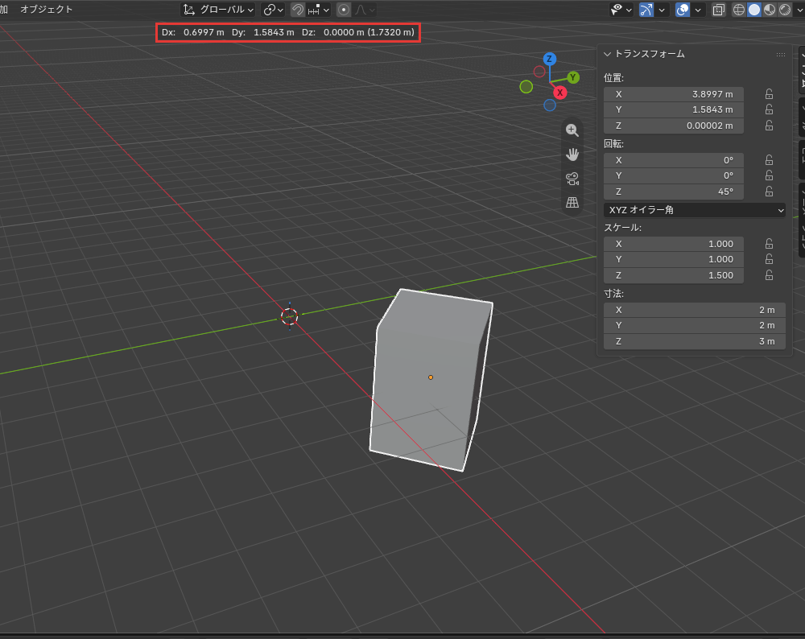
Task: Open the pivot point dropdown
Action: [x=273, y=10]
